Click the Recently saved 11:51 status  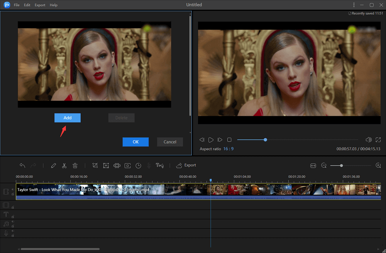(366, 14)
